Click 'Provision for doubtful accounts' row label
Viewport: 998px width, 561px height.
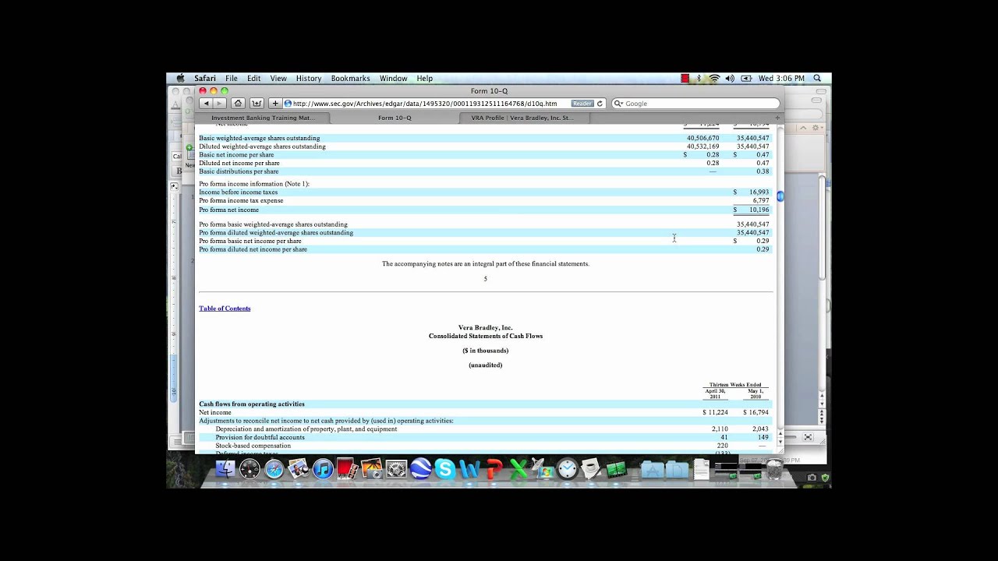pos(260,437)
